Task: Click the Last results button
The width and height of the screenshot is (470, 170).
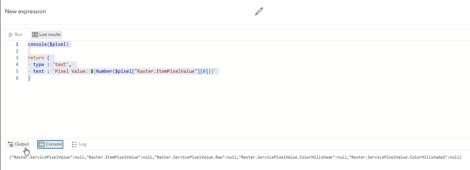Action: [x=47, y=35]
